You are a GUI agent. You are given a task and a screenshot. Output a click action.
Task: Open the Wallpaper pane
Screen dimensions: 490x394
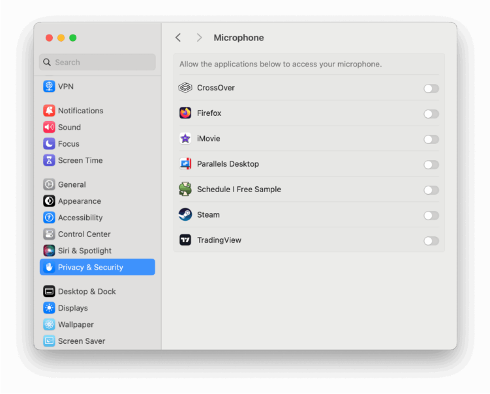[x=97, y=324]
